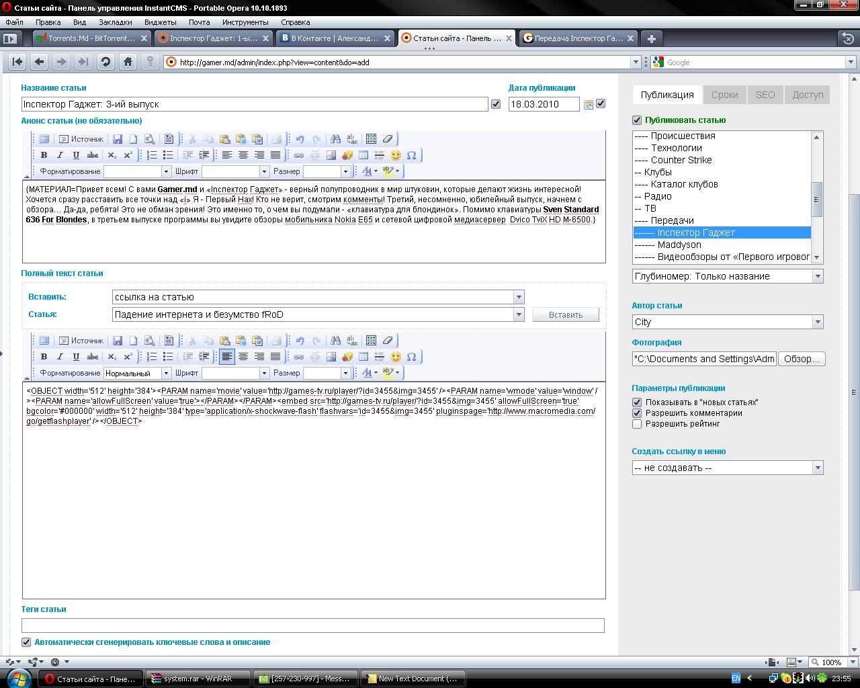Click the Вставить button
The image size is (860, 688).
[x=566, y=314]
